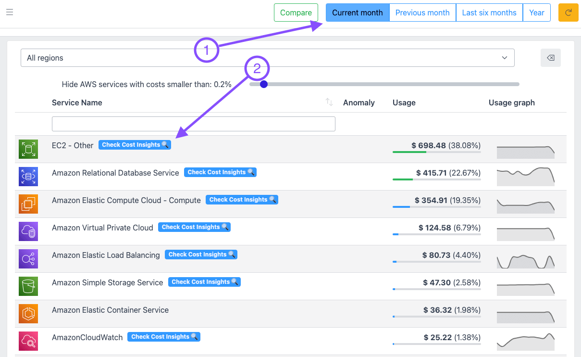Check Cost Insights for Relational Database Service

pos(220,172)
